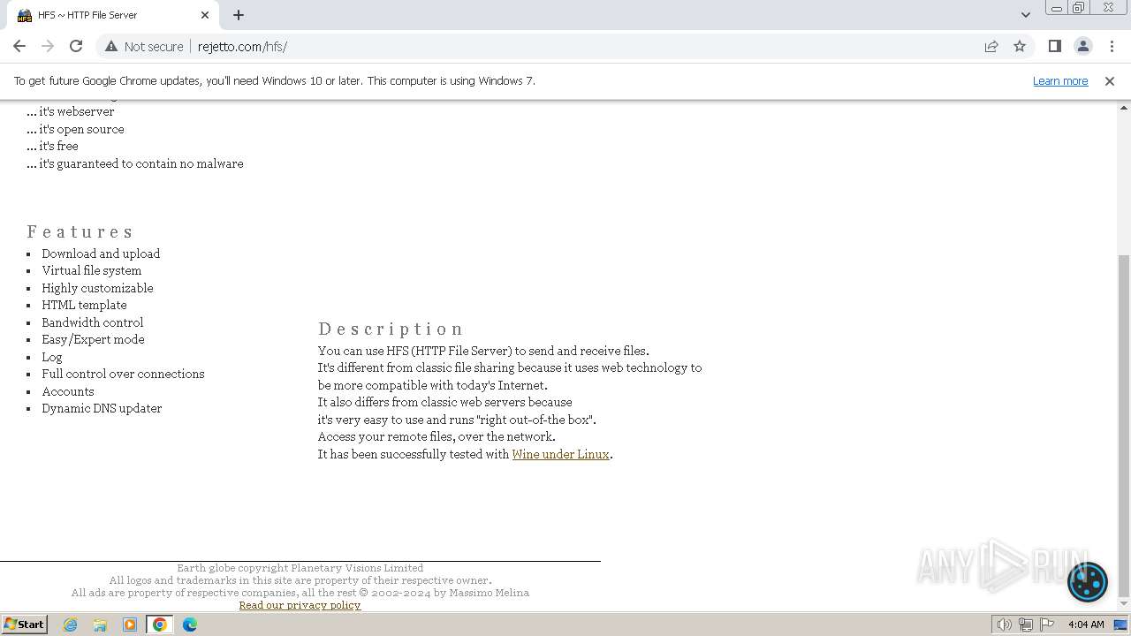Open the Learn more link
1131x636 pixels.
tap(1060, 80)
